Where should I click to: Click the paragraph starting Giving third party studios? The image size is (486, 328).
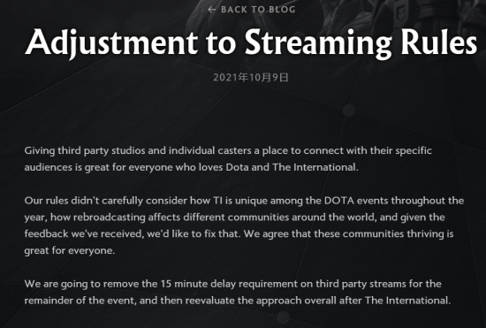228,159
